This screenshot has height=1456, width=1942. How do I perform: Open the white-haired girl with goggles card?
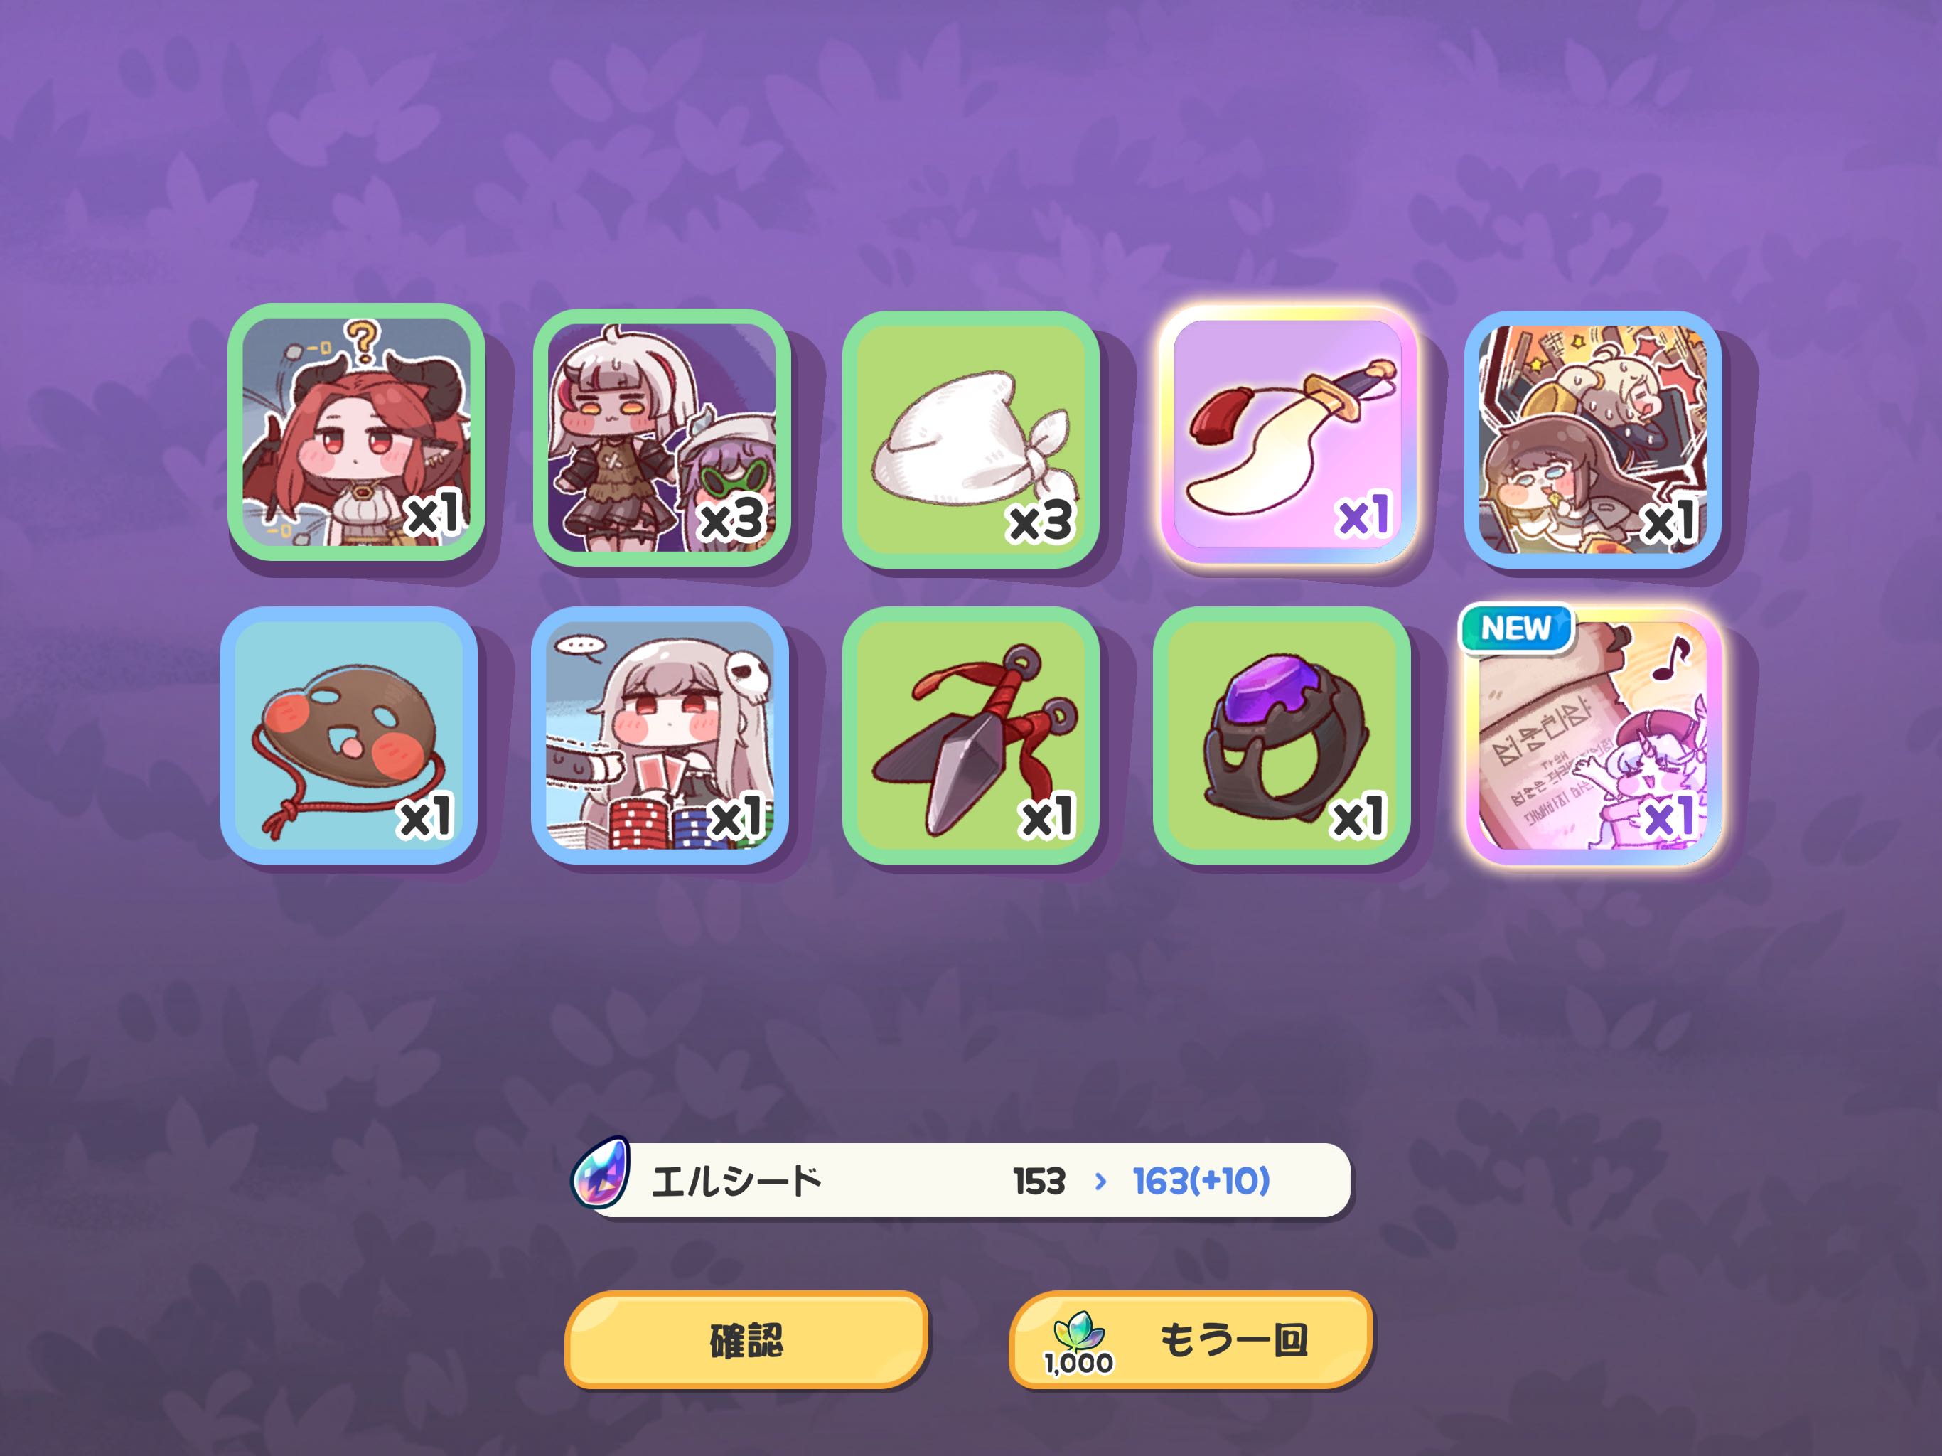coord(662,437)
